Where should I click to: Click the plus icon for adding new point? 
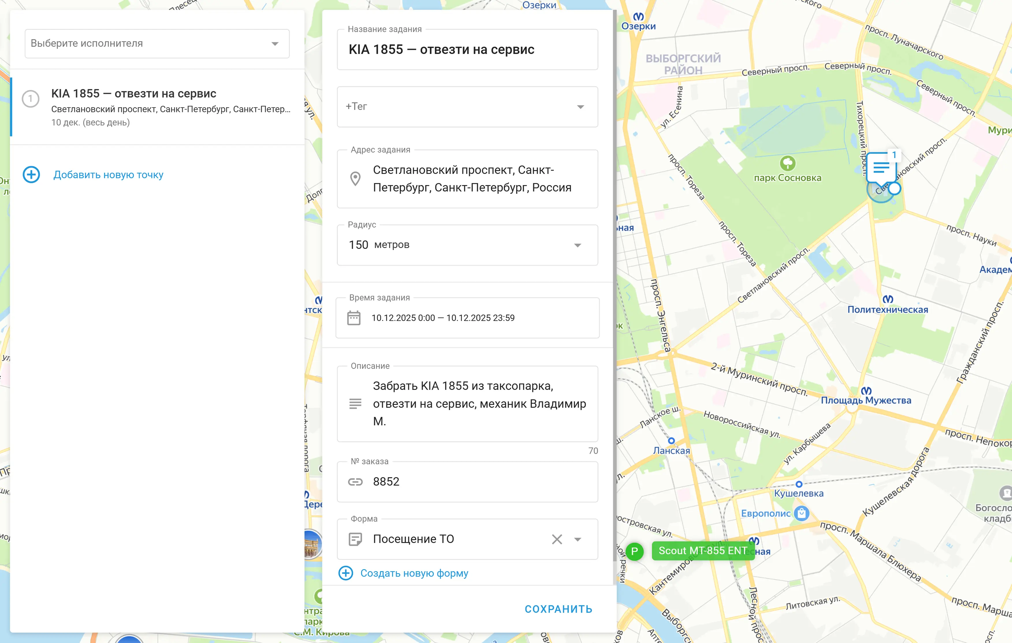pos(31,175)
